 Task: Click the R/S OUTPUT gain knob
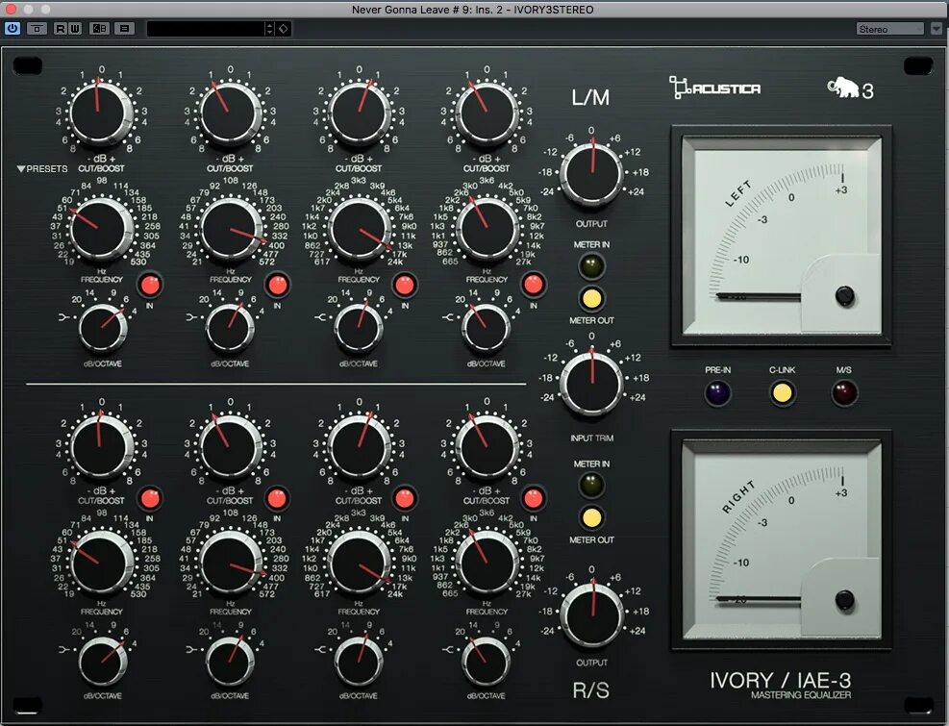pos(591,614)
